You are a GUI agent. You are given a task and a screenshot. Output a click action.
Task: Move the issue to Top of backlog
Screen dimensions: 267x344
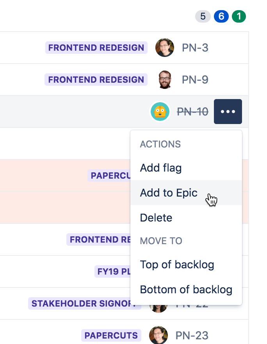point(177,264)
